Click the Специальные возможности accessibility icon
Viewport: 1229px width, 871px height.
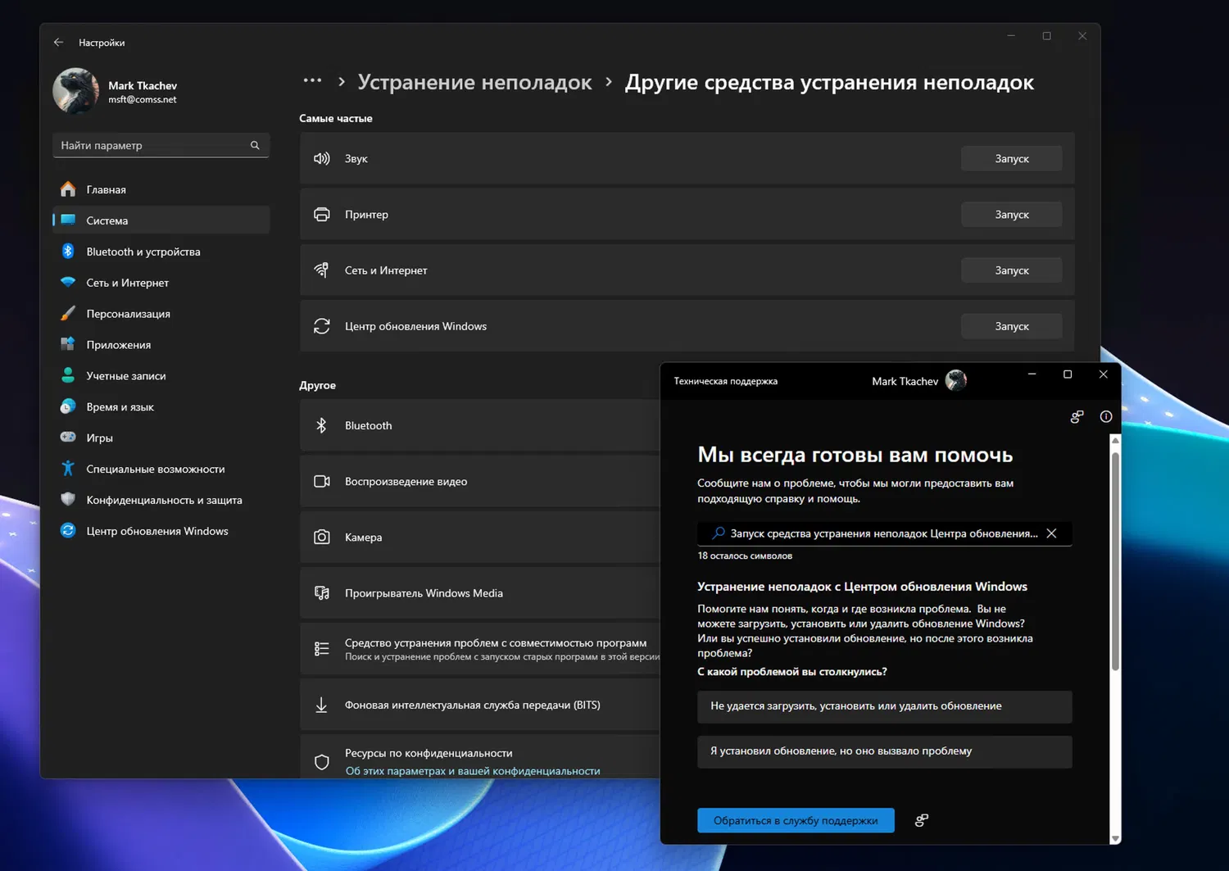(x=68, y=469)
